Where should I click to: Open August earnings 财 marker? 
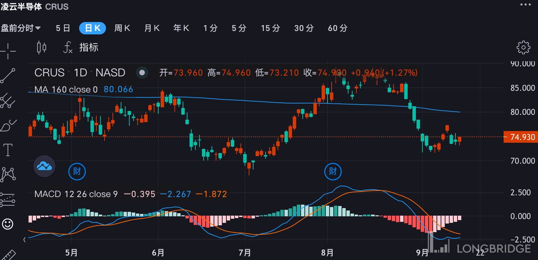point(333,171)
